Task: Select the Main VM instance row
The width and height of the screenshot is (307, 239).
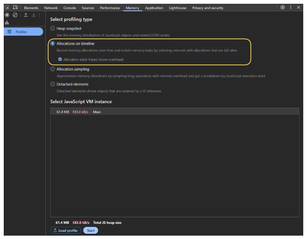Action: 175,112
